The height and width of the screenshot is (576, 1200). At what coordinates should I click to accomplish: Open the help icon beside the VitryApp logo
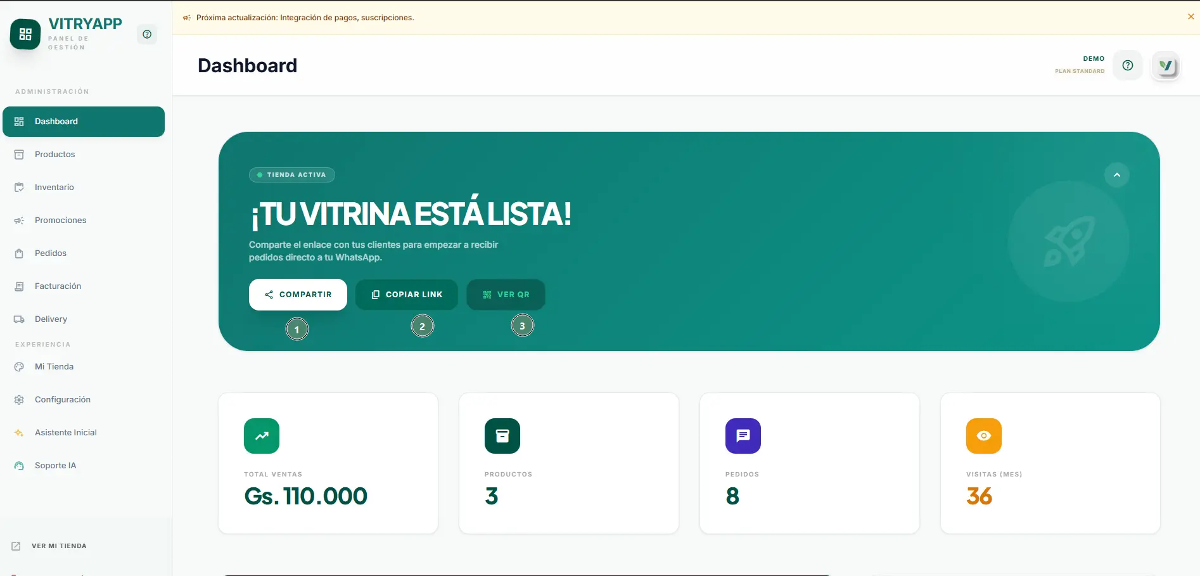coord(147,34)
